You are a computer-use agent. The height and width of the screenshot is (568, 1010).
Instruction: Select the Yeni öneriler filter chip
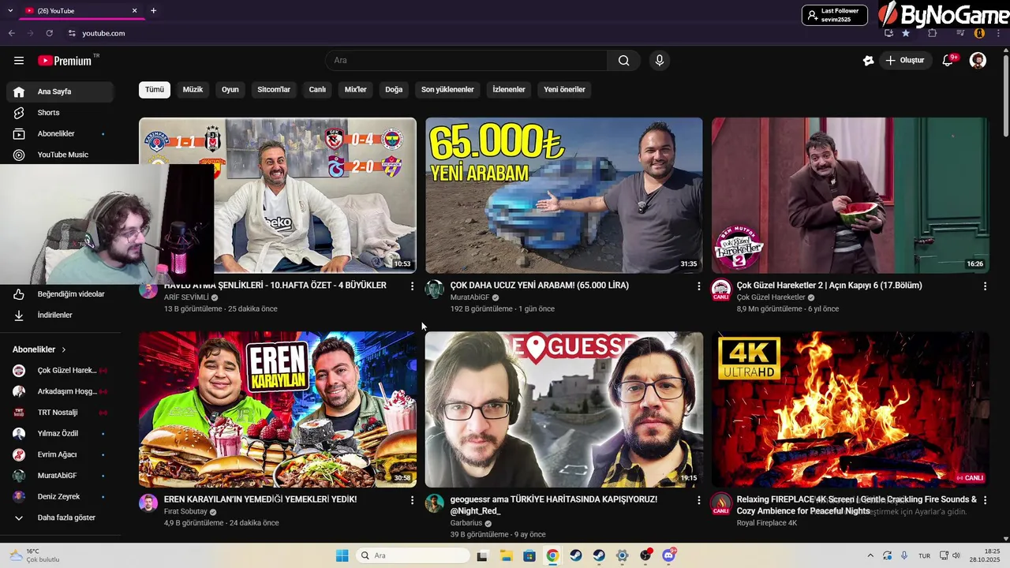[x=564, y=90]
